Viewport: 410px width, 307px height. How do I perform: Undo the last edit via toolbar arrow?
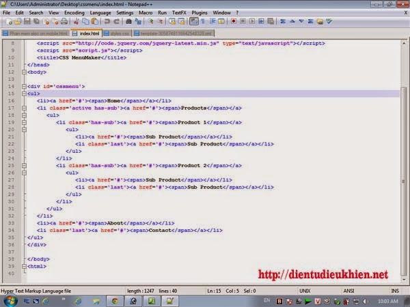tap(107, 22)
